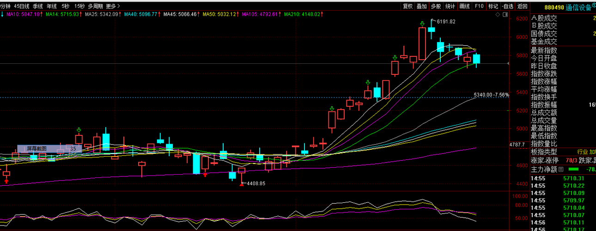This screenshot has width=596, height=231.
Task: Open the -自选 watchlist option
Action: [x=507, y=6]
